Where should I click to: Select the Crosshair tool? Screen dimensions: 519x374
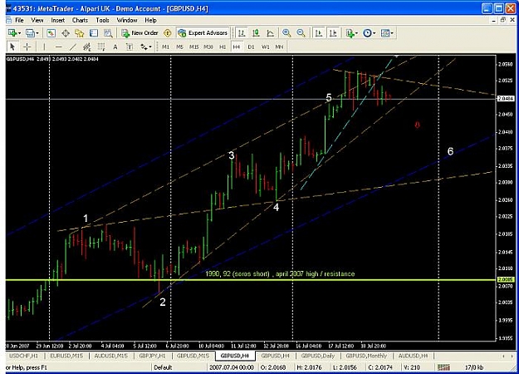(27, 47)
